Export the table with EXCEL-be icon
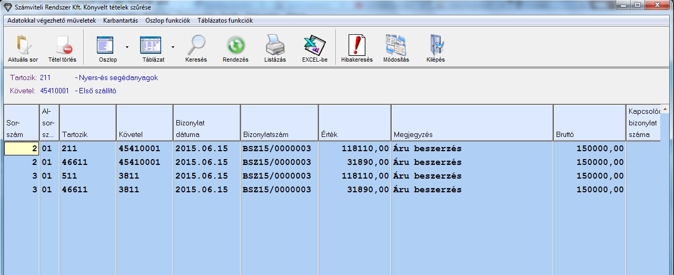674x275 pixels. click(314, 45)
